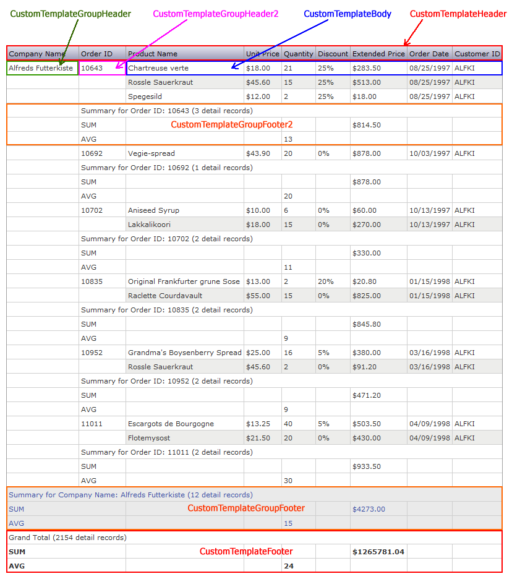Click the Alfreds Futterkiste company cell
512x579 pixels.
tap(41, 68)
